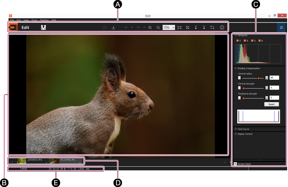Click the fit-to-window icon
Viewport: 288px width, 187px height.
click(179, 28)
